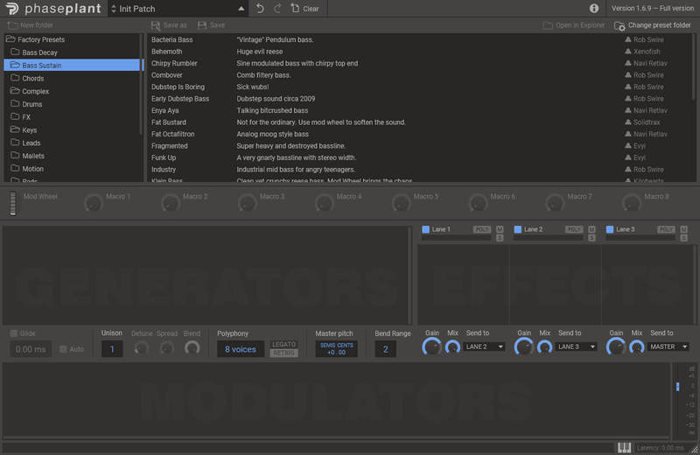Select the Dubstep Is Boring preset

coord(178,87)
